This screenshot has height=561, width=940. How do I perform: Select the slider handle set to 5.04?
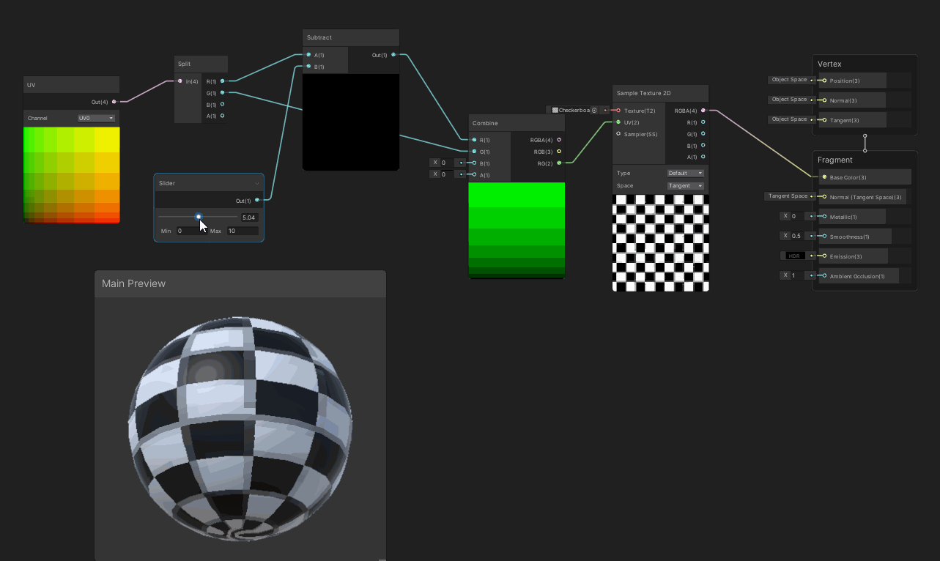click(199, 217)
